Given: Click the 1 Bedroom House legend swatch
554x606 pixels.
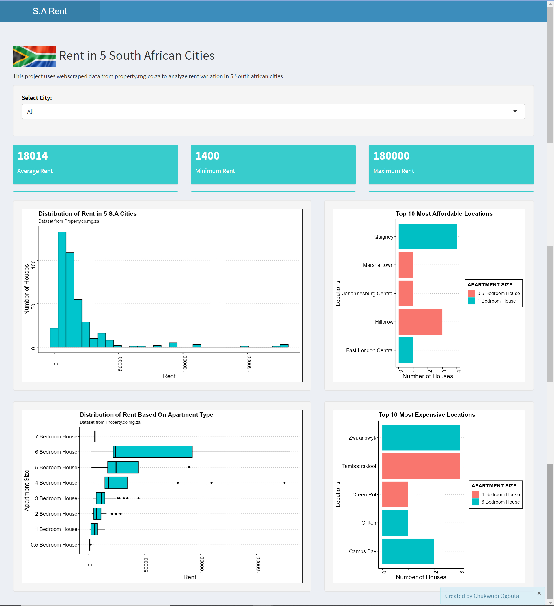Looking at the screenshot, I should click(471, 301).
